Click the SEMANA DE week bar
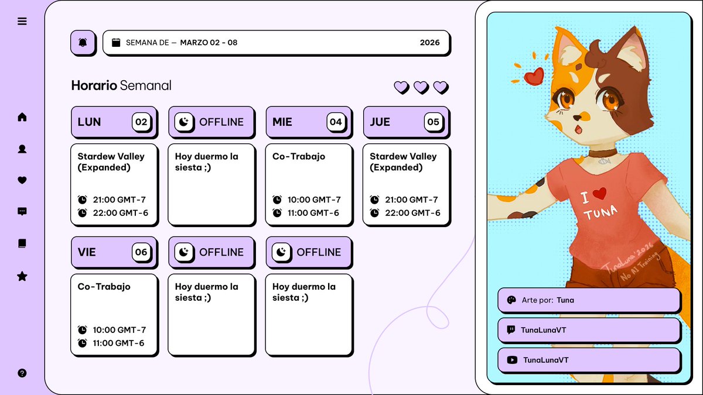703x395 pixels. (x=276, y=43)
